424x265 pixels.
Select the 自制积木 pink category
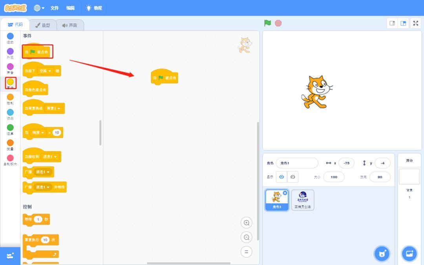coord(10,160)
